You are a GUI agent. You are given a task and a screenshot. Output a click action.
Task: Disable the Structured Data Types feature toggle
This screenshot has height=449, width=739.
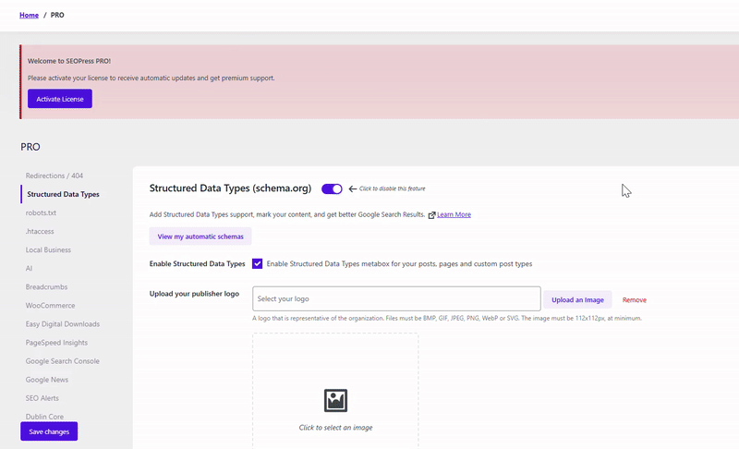332,188
